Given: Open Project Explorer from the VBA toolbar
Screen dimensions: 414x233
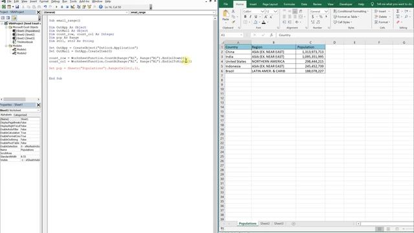Looking at the screenshot, I should click(79, 7).
